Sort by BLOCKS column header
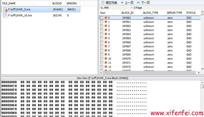204x117 pixels. point(59,3)
